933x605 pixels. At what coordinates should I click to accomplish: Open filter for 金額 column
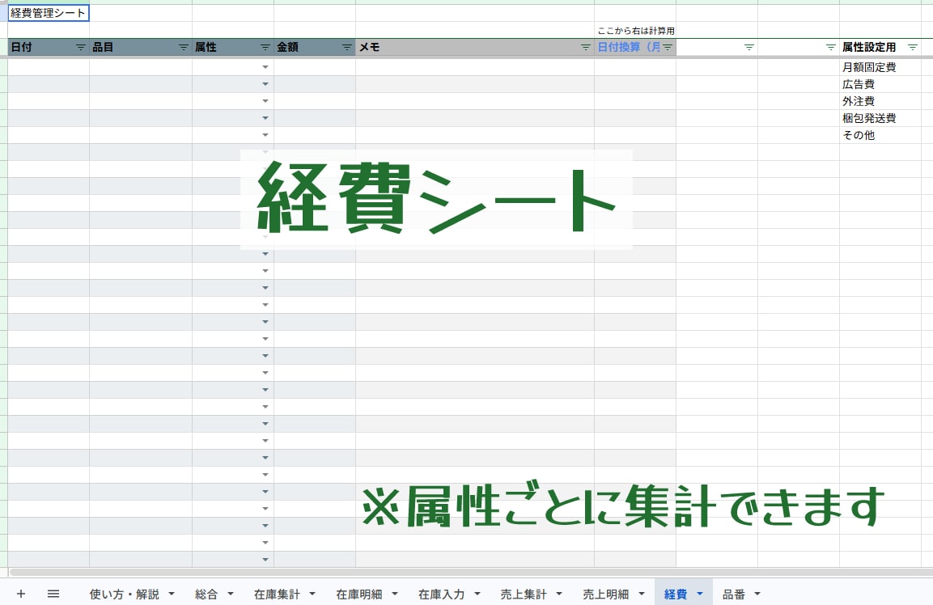(347, 48)
